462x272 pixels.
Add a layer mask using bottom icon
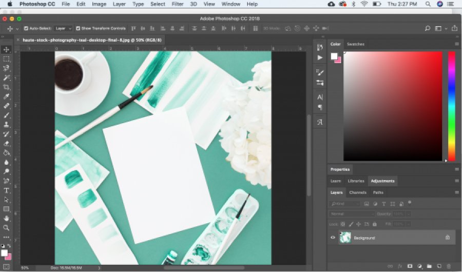[x=410, y=266]
